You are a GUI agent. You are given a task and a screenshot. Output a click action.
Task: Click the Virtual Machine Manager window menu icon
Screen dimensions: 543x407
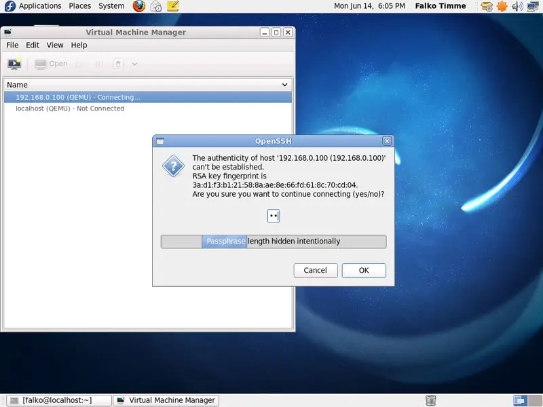click(x=7, y=32)
